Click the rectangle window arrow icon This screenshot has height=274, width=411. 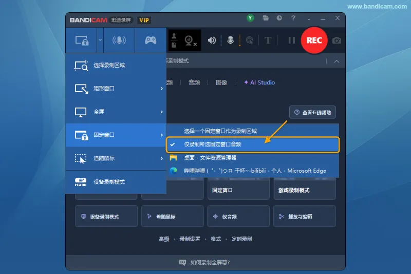(x=81, y=89)
